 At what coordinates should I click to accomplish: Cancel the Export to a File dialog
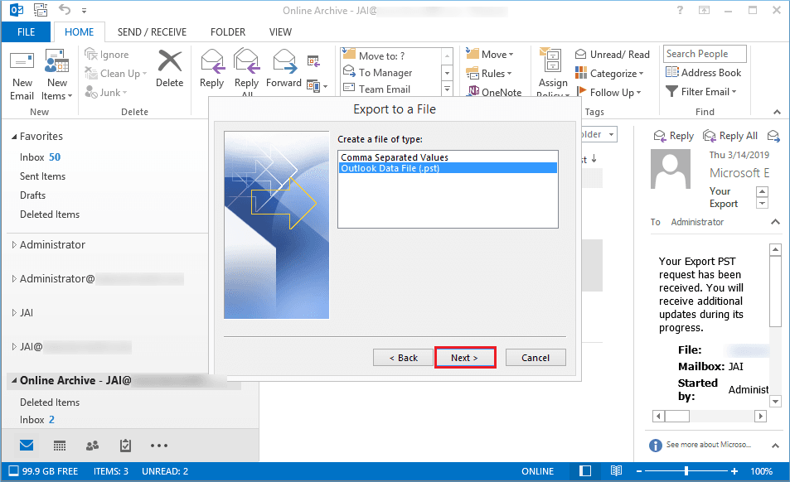tap(536, 358)
